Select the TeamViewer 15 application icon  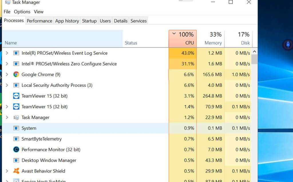(17, 96)
